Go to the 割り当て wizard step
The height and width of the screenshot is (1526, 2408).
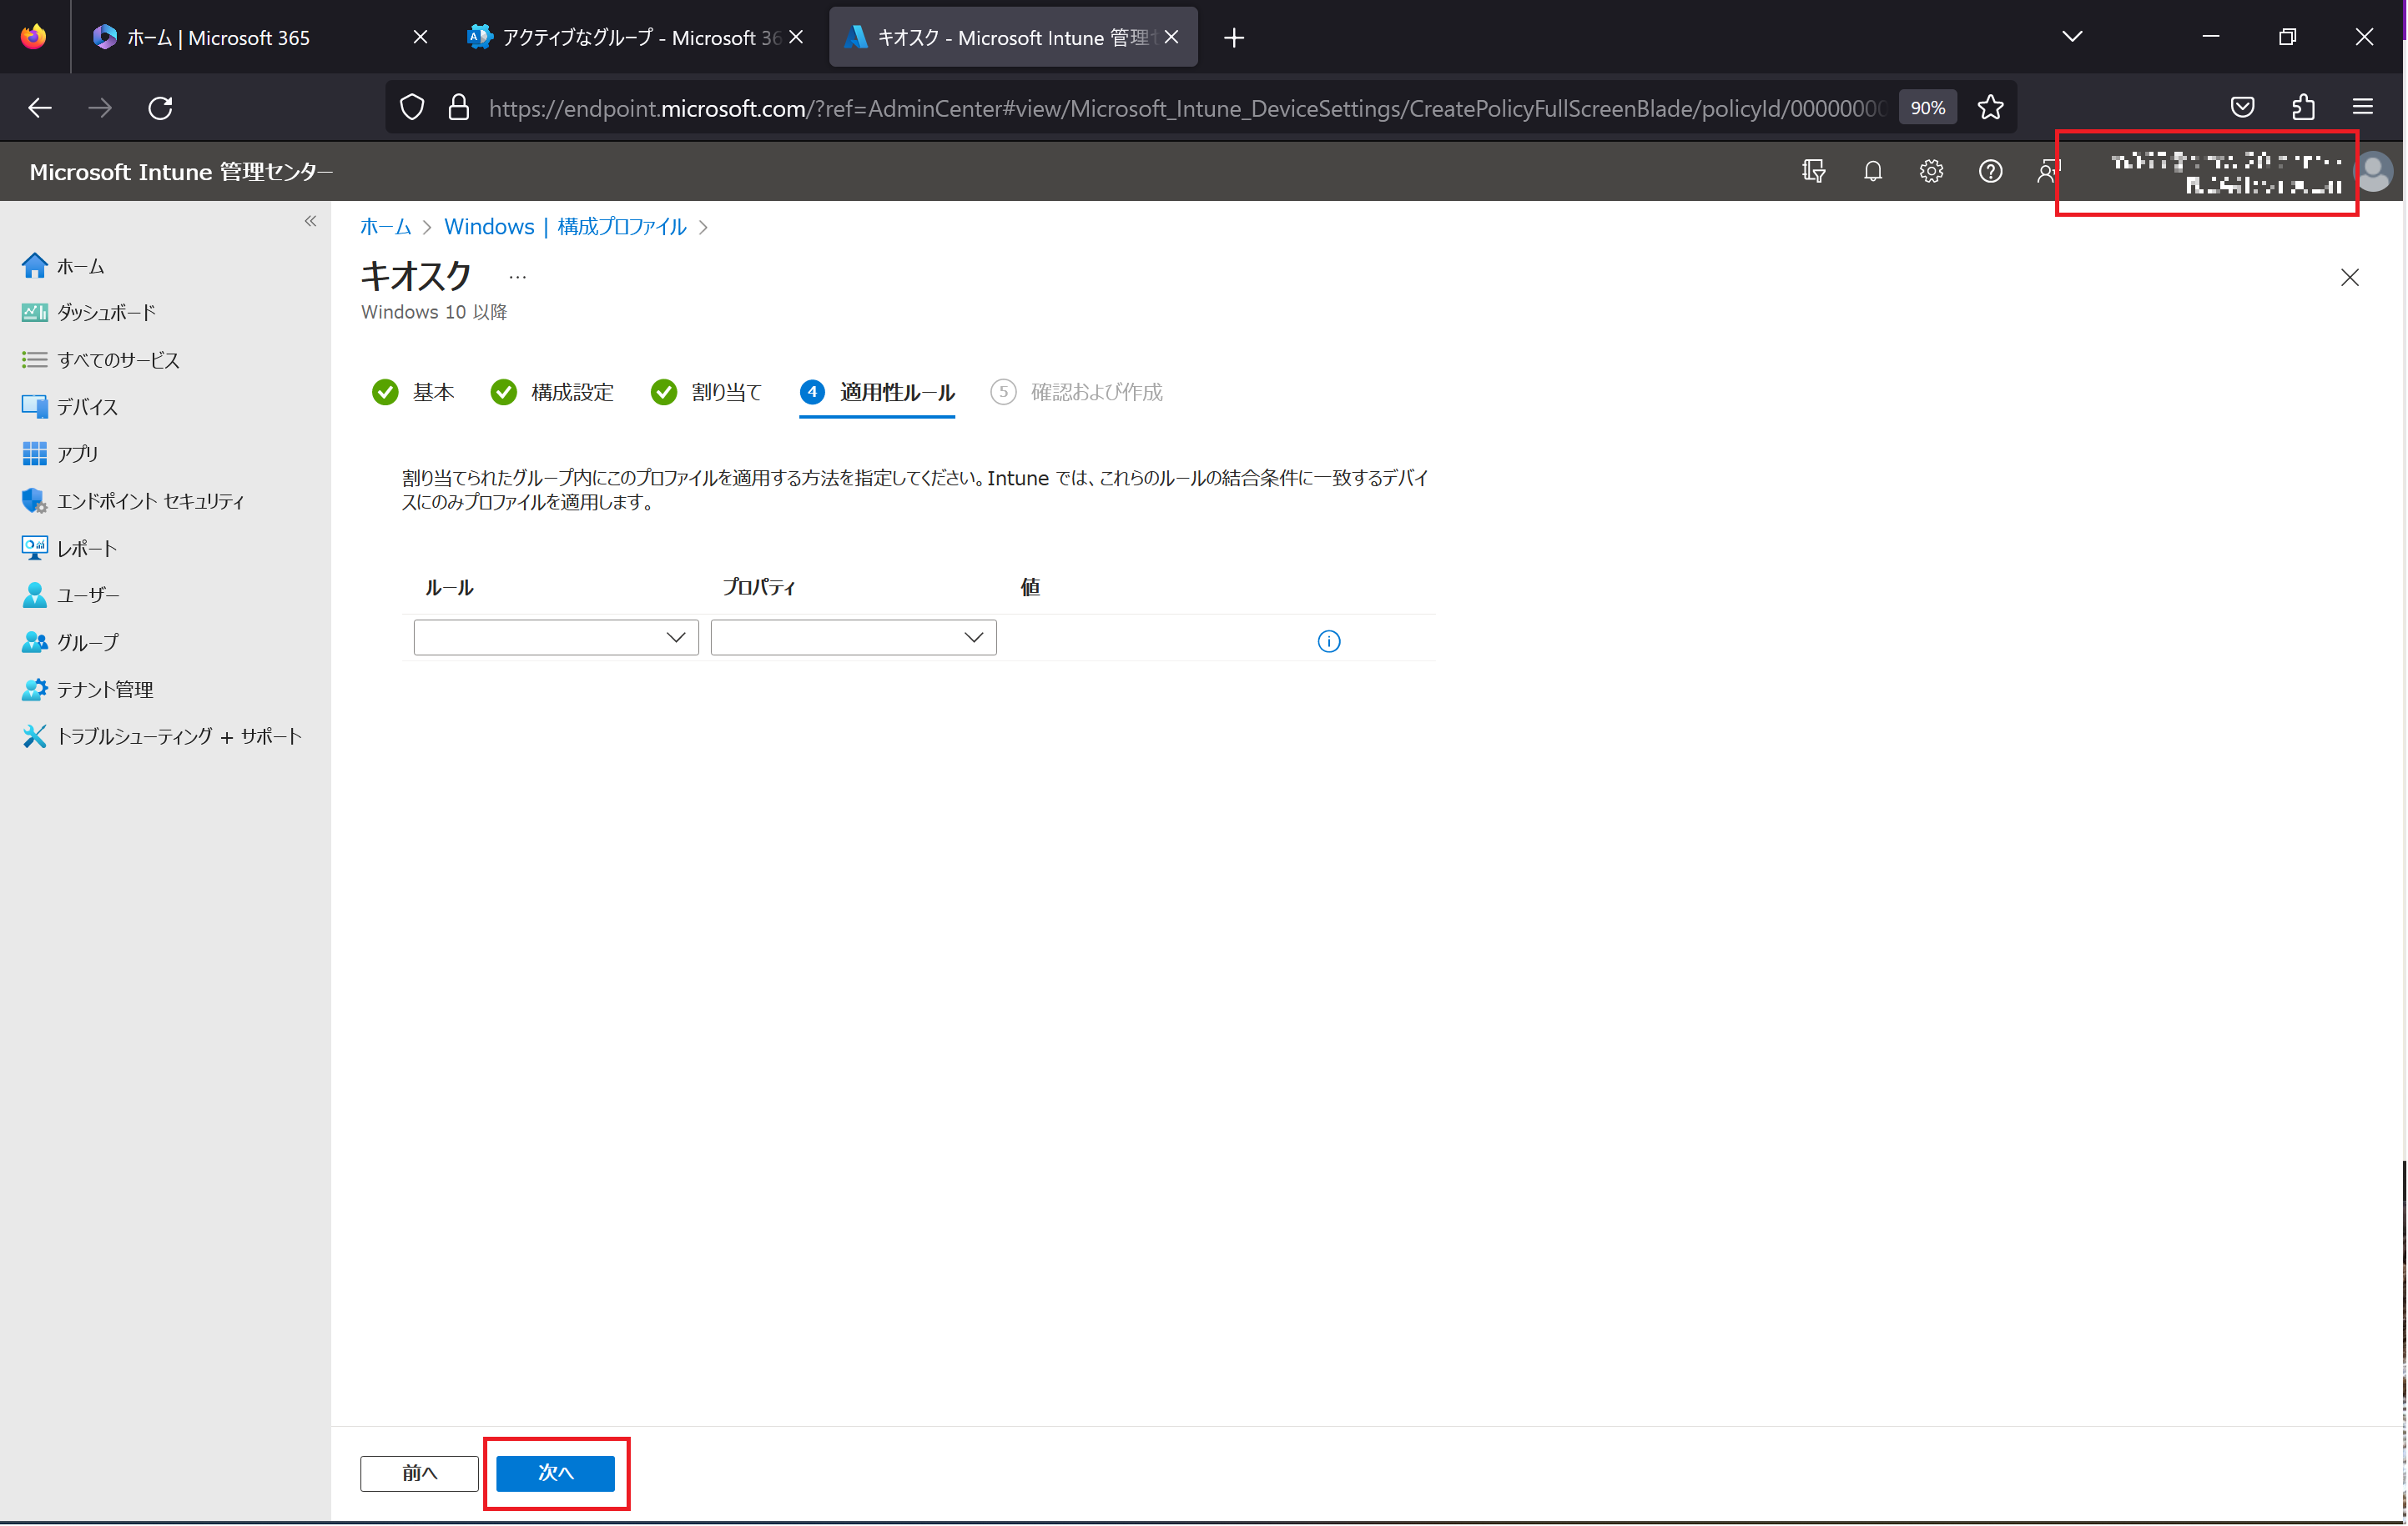pyautogui.click(x=706, y=393)
